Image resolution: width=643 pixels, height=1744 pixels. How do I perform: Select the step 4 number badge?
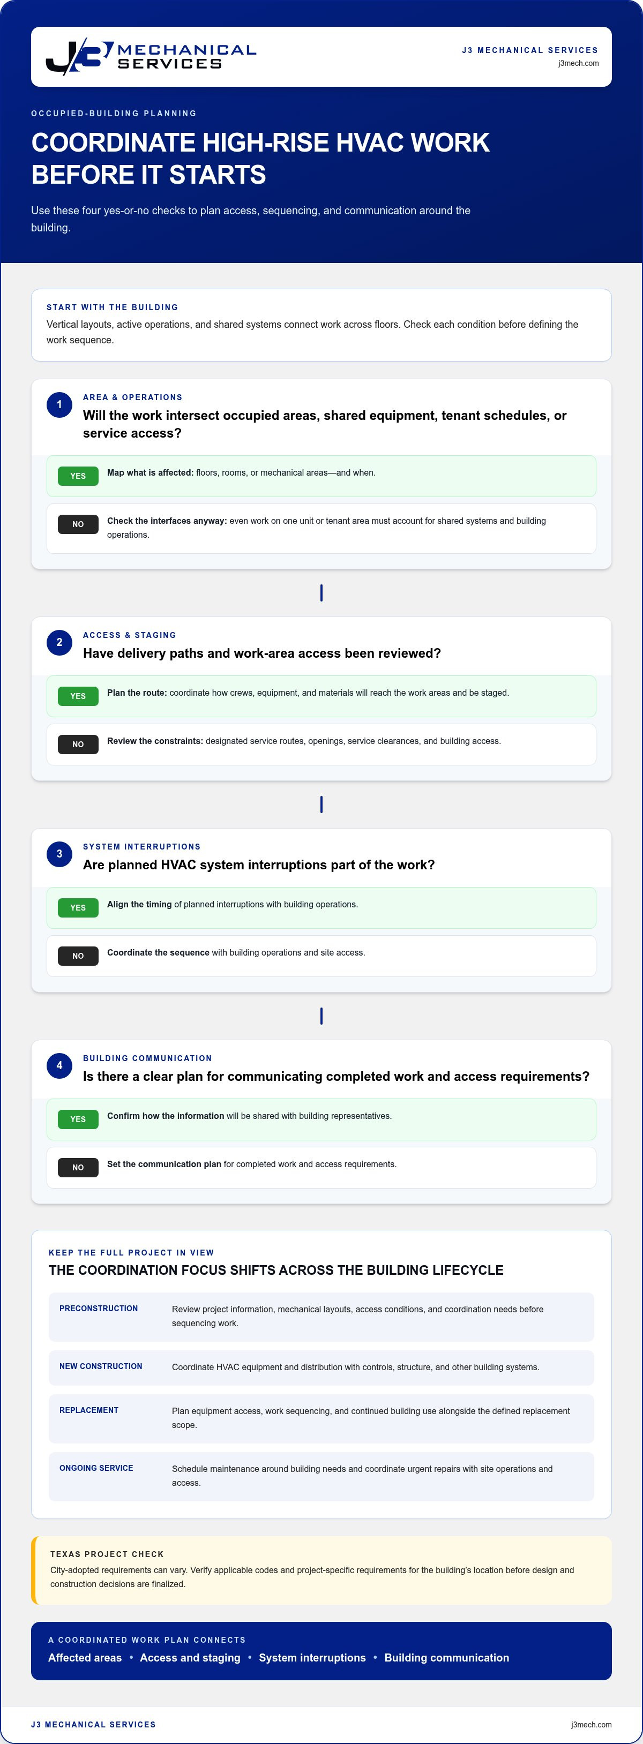coord(59,1065)
